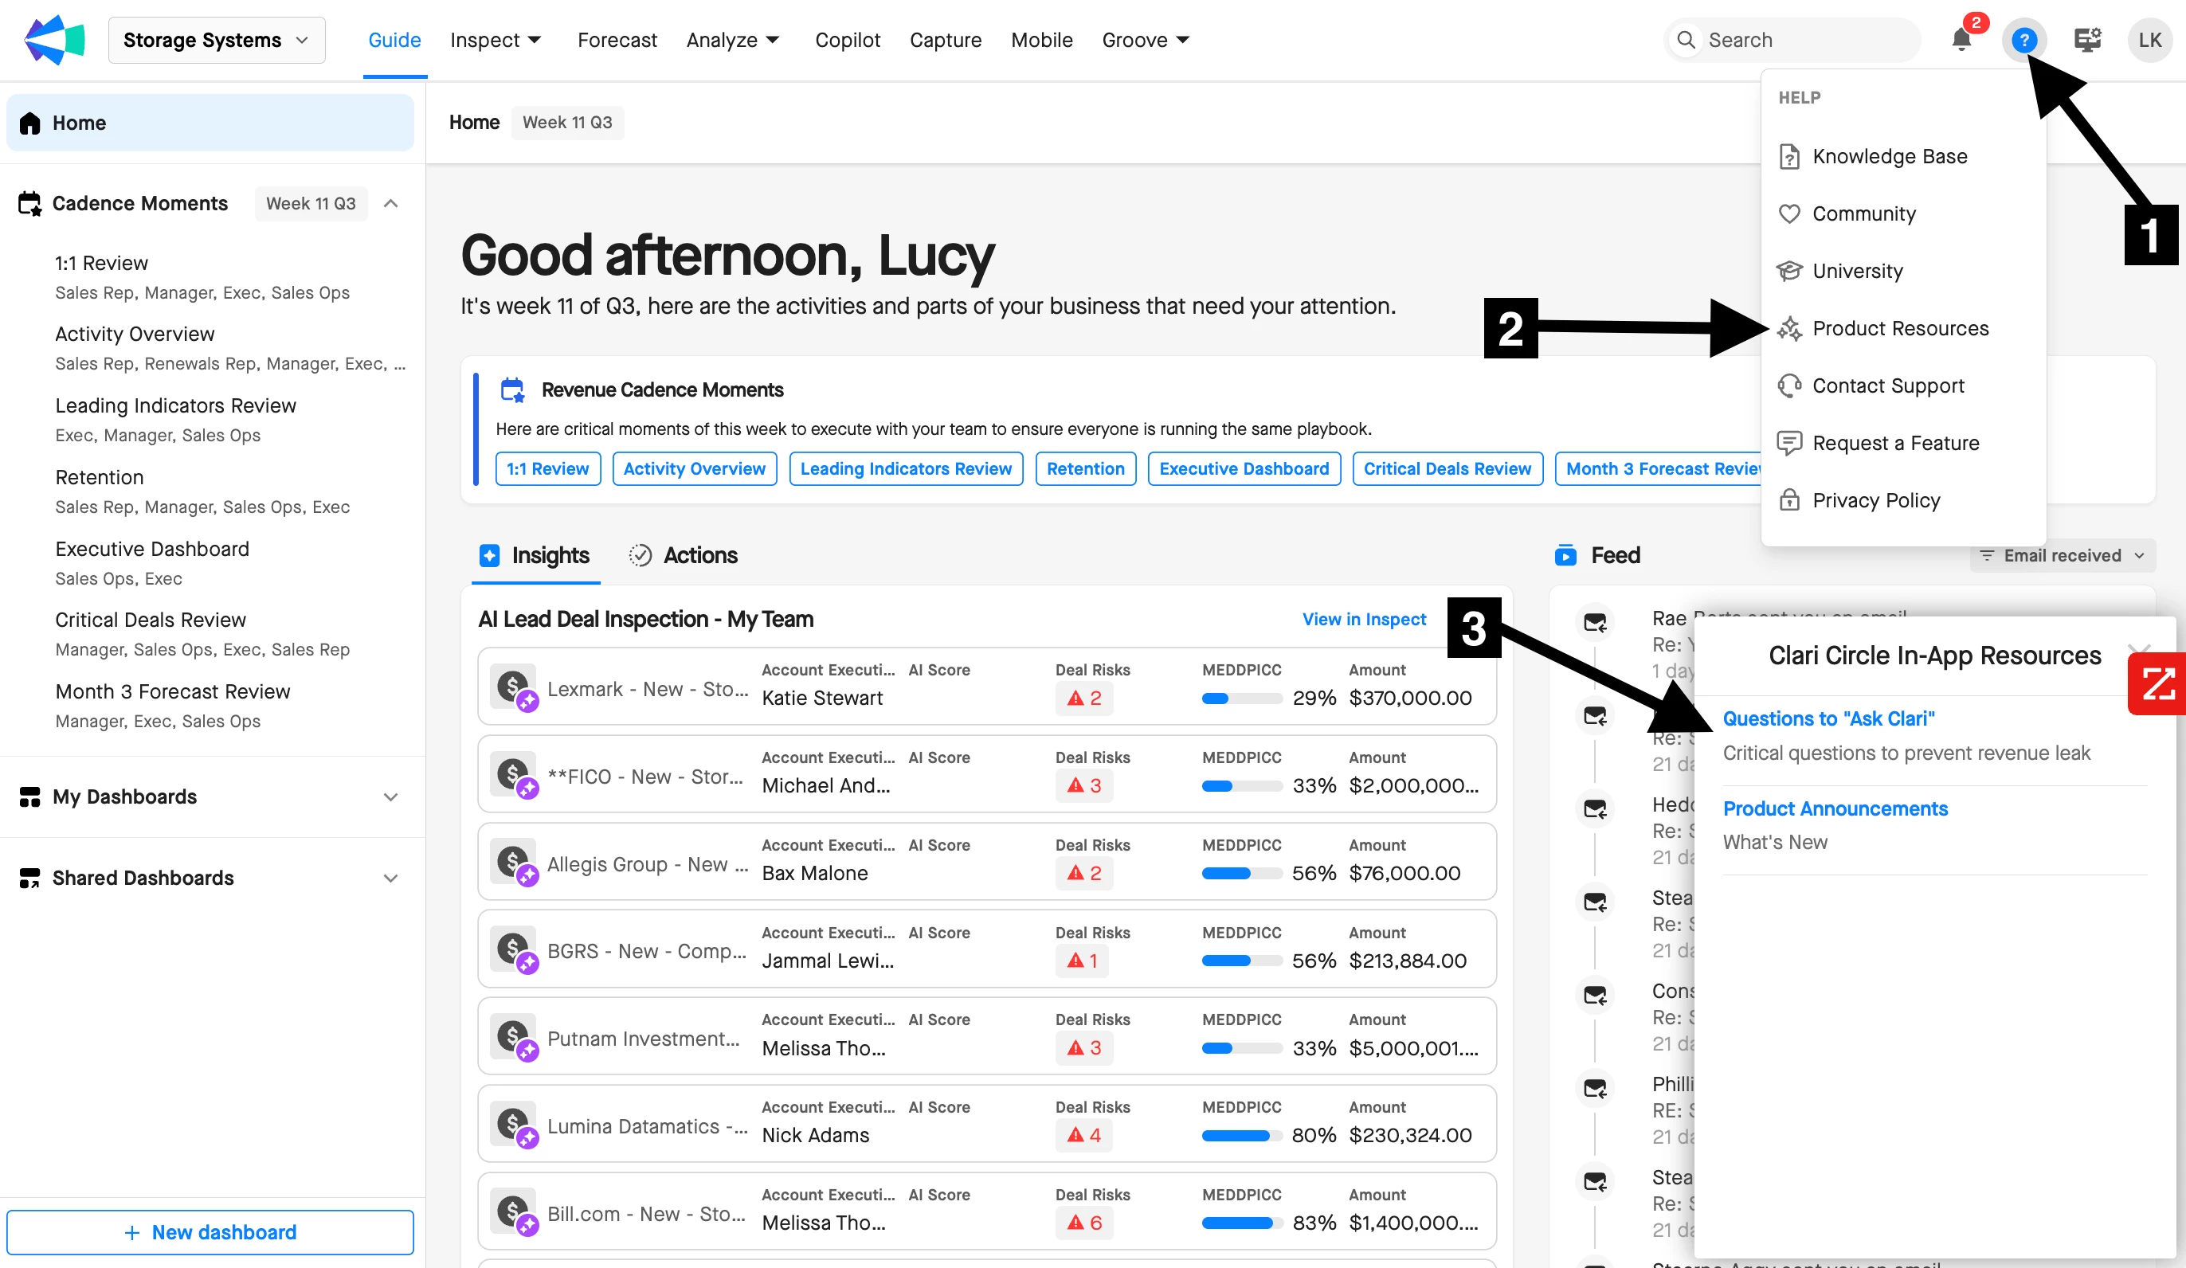This screenshot has height=1268, width=2186.
Task: Open the screen share monitor icon
Action: tap(2087, 40)
